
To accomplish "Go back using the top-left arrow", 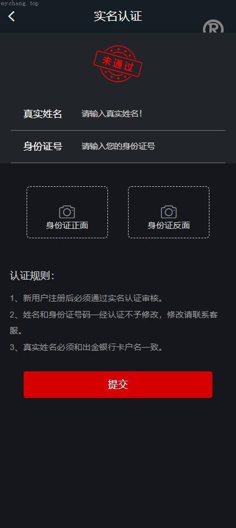I will (x=12, y=16).
